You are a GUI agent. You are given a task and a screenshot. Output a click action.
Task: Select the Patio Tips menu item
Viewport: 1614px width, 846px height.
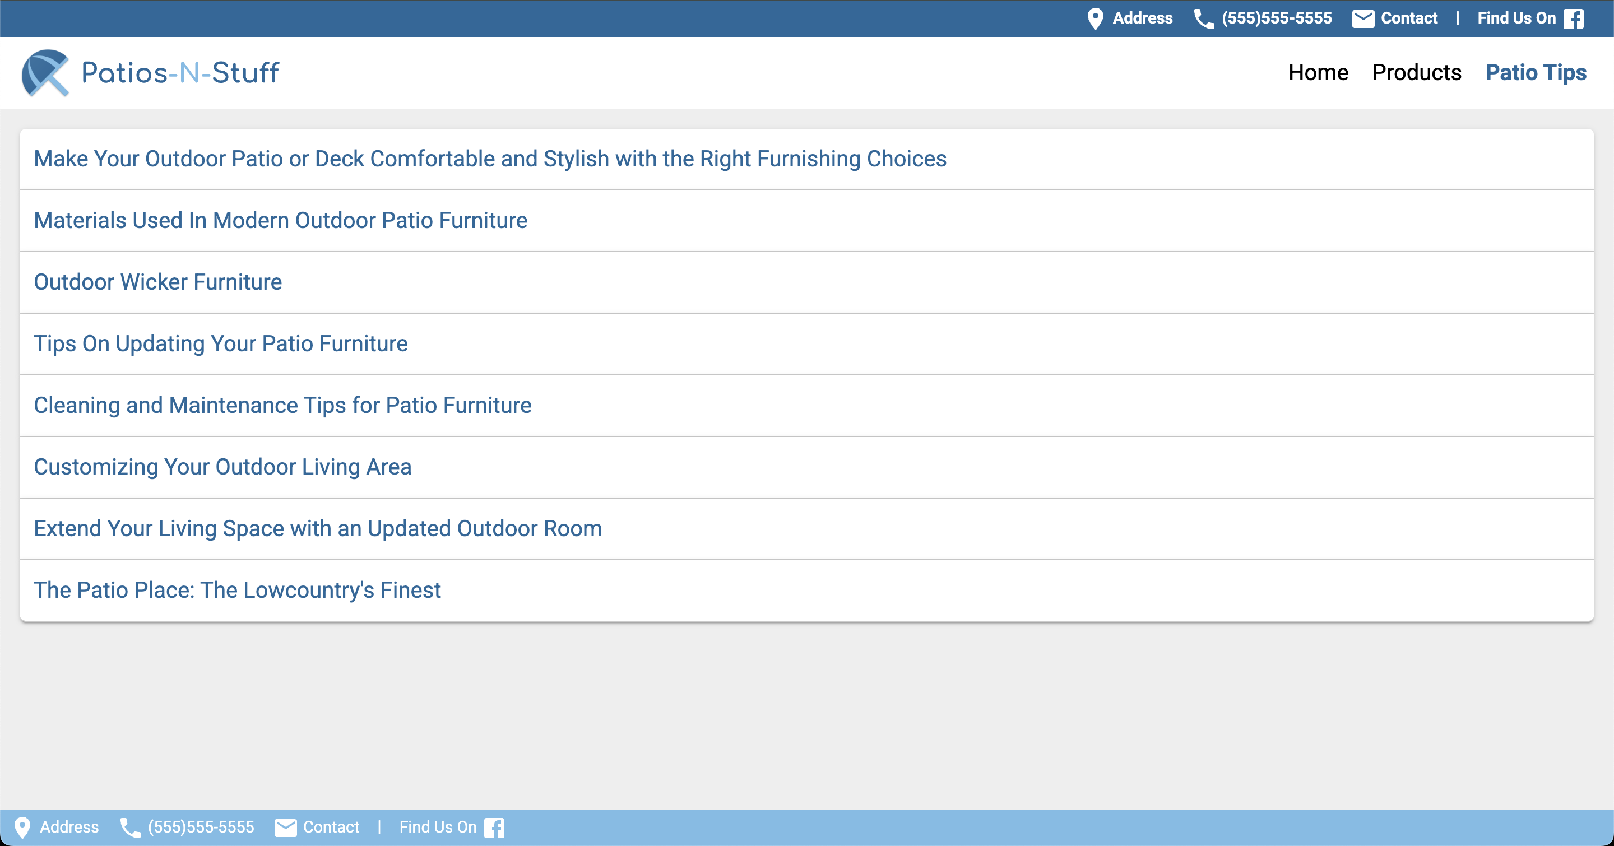coord(1536,73)
